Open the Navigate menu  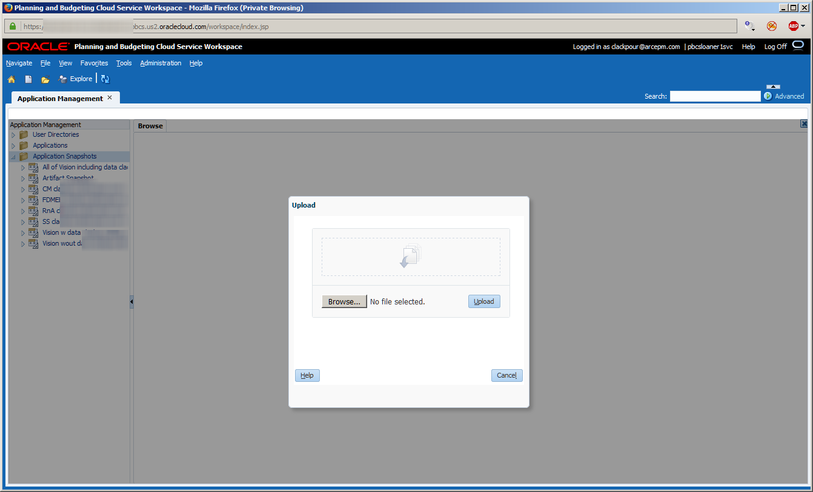tap(19, 63)
